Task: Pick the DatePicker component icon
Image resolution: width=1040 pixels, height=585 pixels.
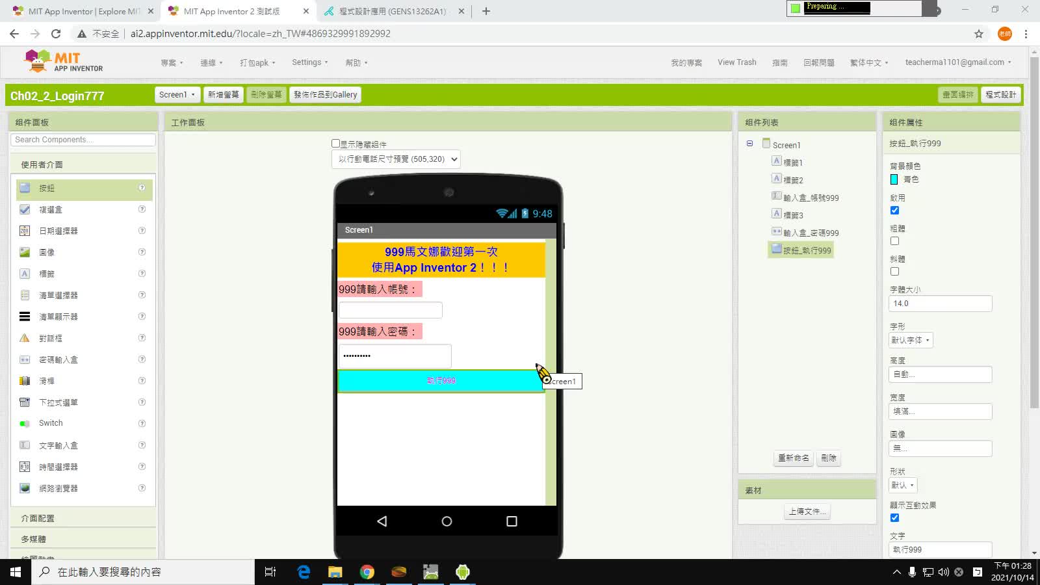Action: click(25, 231)
